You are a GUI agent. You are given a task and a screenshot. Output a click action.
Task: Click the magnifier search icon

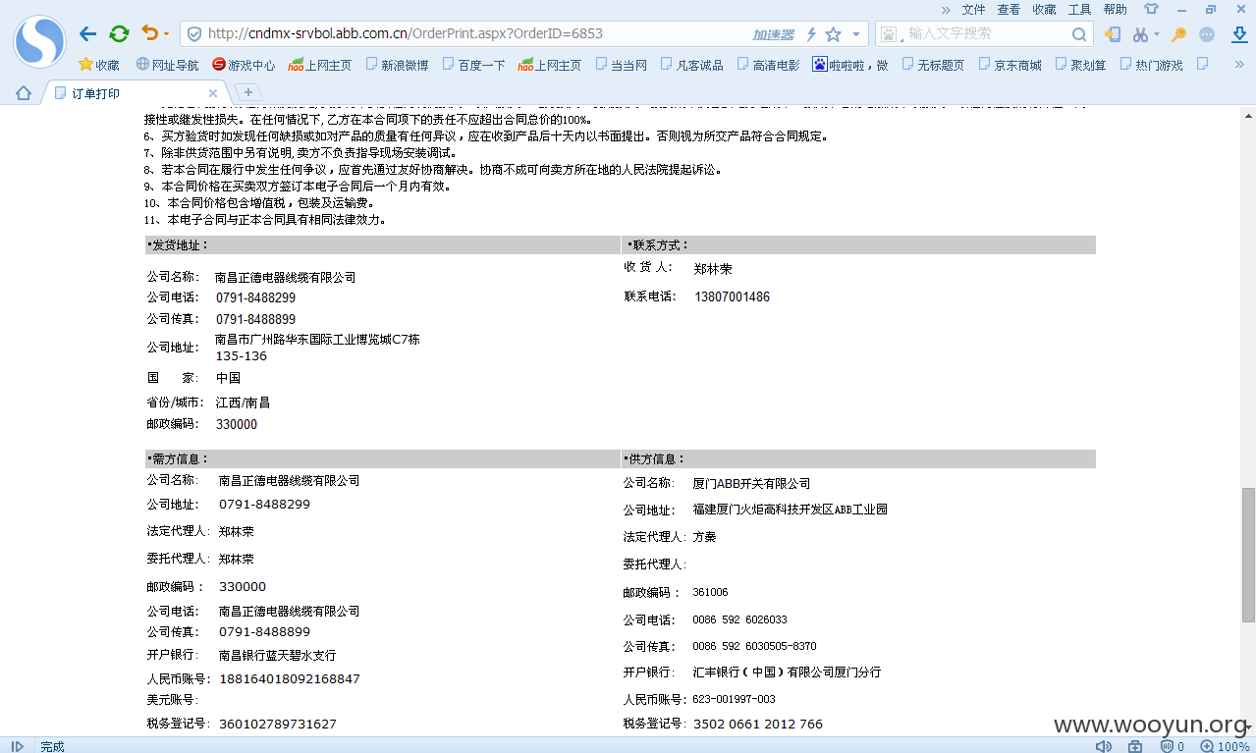1078,34
